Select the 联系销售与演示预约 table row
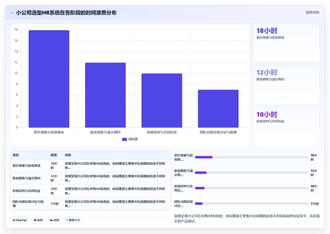Screen dimensions: 330x234 pyautogui.click(x=90, y=178)
